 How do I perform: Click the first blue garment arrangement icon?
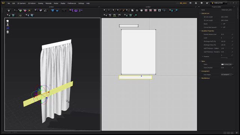(x=52, y=10)
